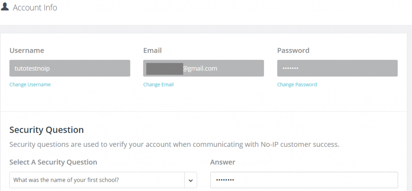The height and width of the screenshot is (191, 412).
Task: Click the Email label
Action: [x=152, y=50]
